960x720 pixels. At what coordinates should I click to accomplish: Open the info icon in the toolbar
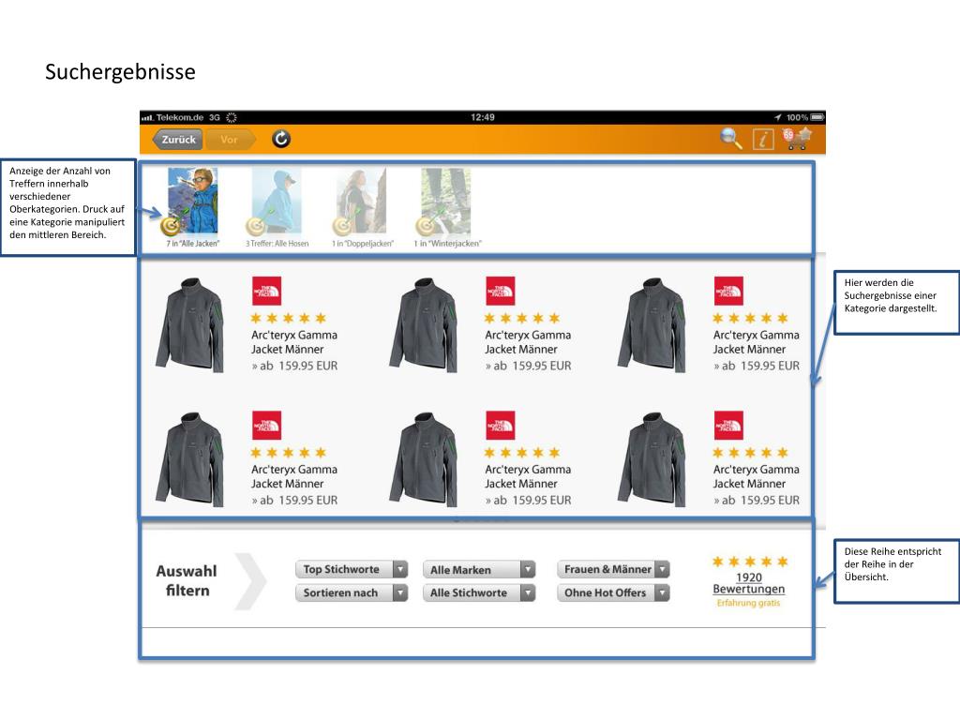(763, 140)
